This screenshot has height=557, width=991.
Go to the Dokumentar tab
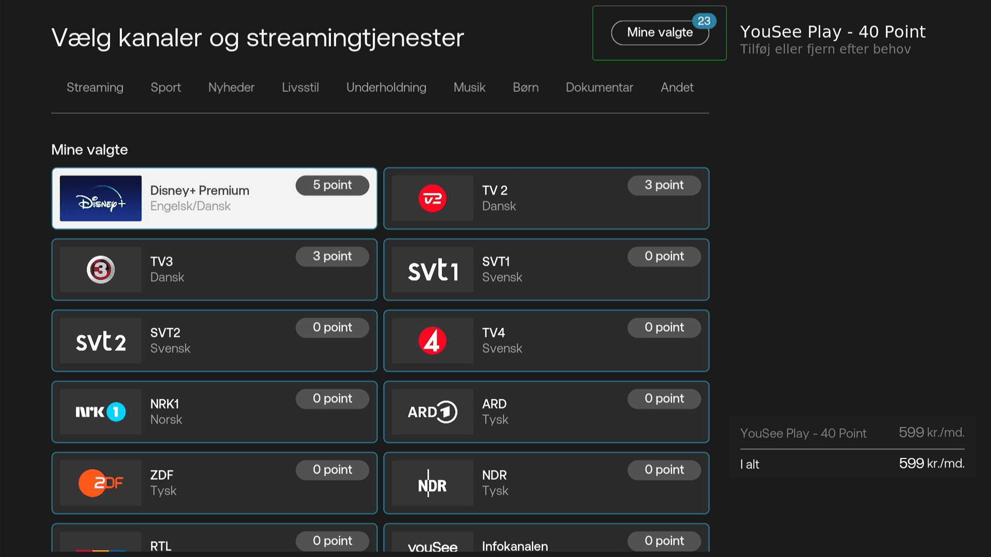599,88
